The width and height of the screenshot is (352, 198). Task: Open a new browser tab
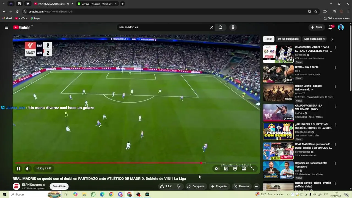coord(122,4)
